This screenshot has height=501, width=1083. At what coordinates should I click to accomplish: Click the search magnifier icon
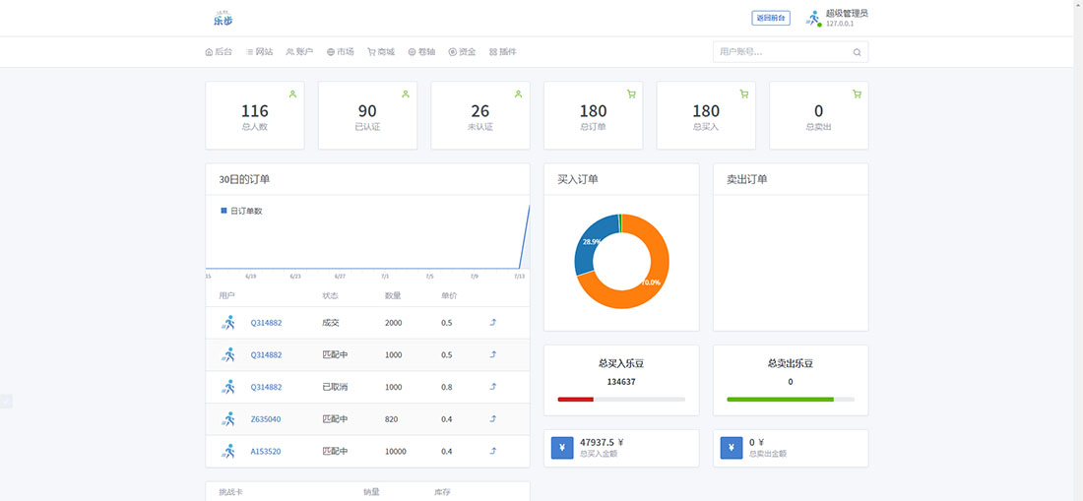tap(857, 52)
